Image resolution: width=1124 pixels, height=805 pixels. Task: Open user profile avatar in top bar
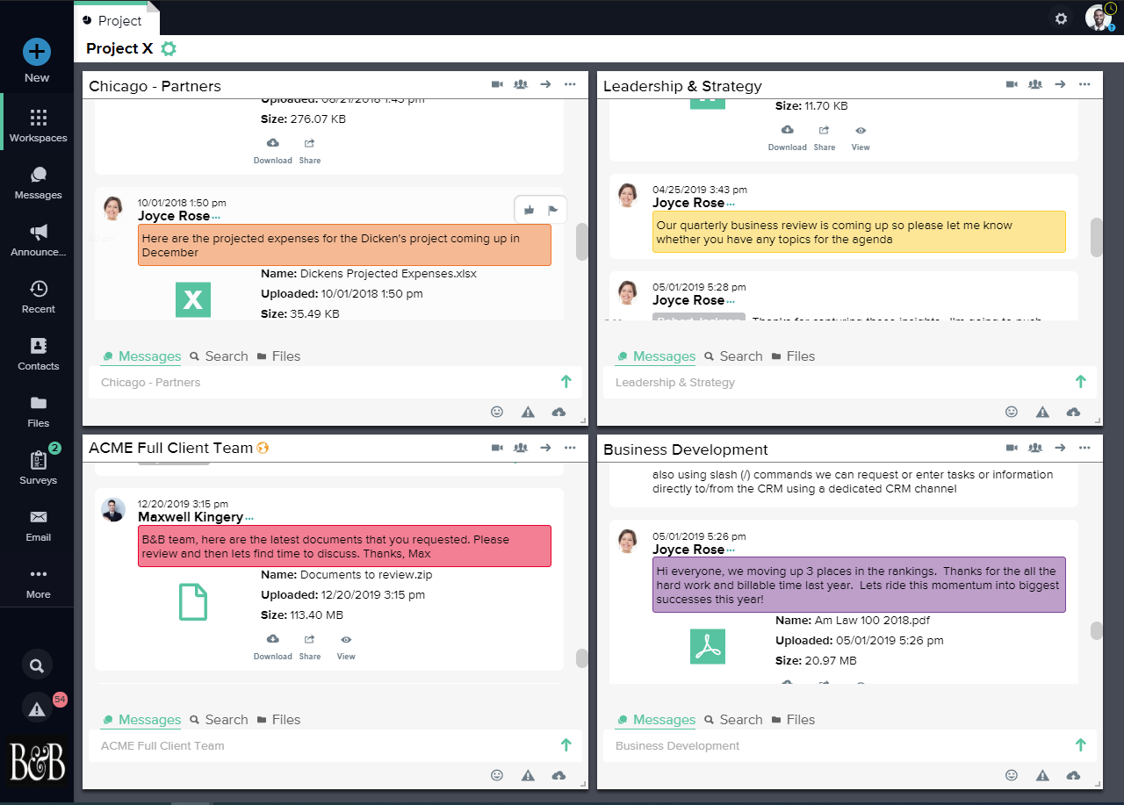pos(1099,18)
